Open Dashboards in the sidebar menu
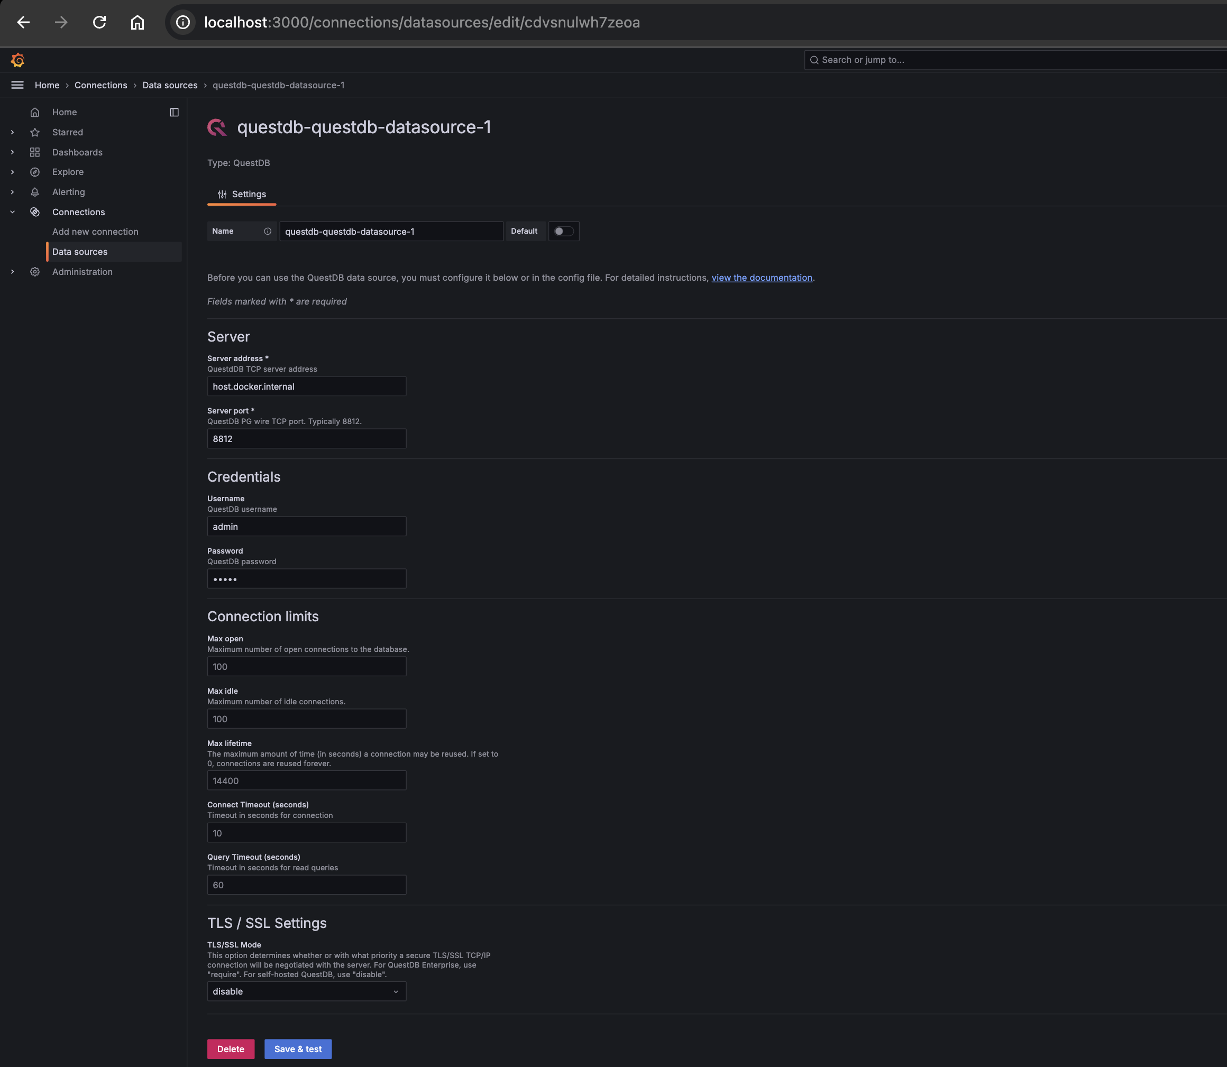 (77, 152)
